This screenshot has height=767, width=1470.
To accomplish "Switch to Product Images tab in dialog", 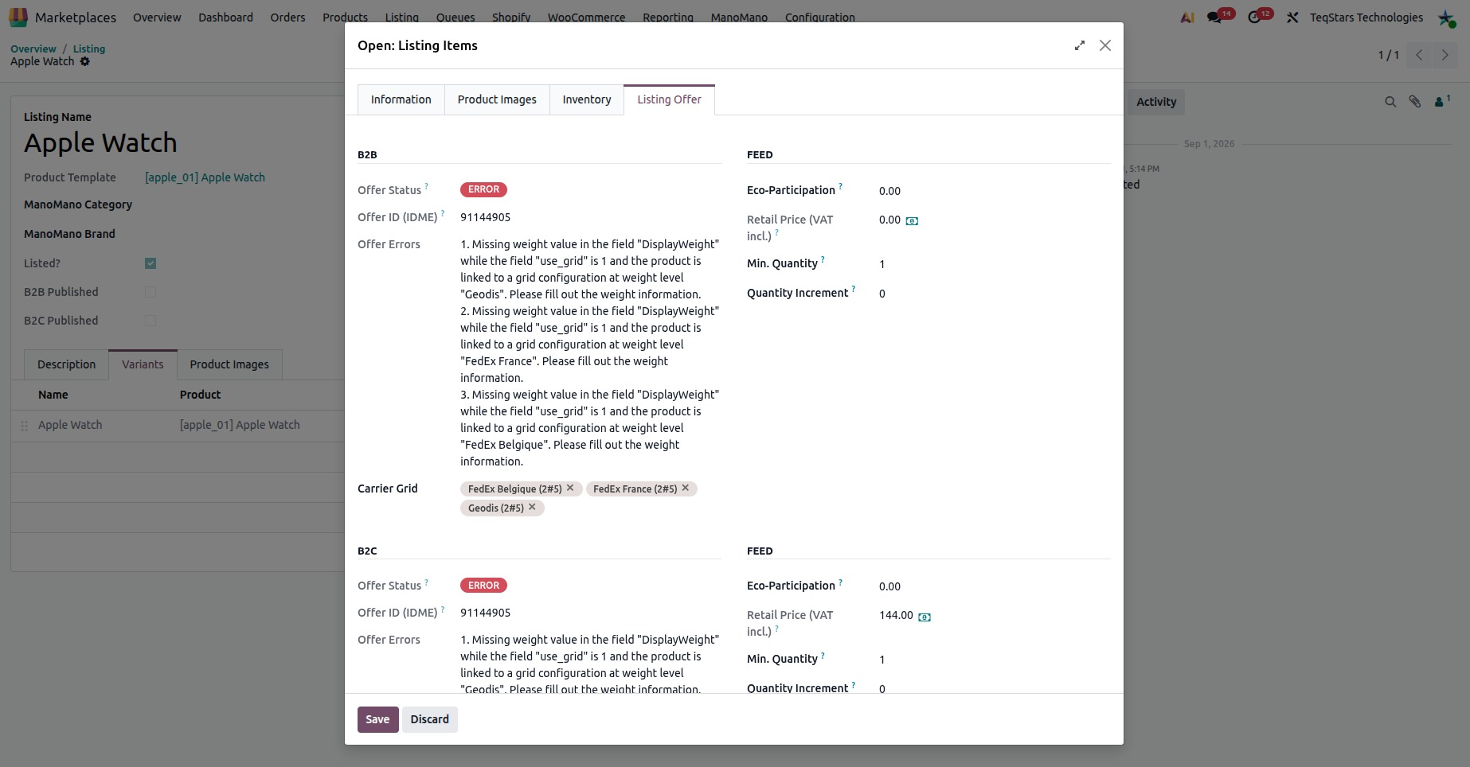I will click(497, 99).
